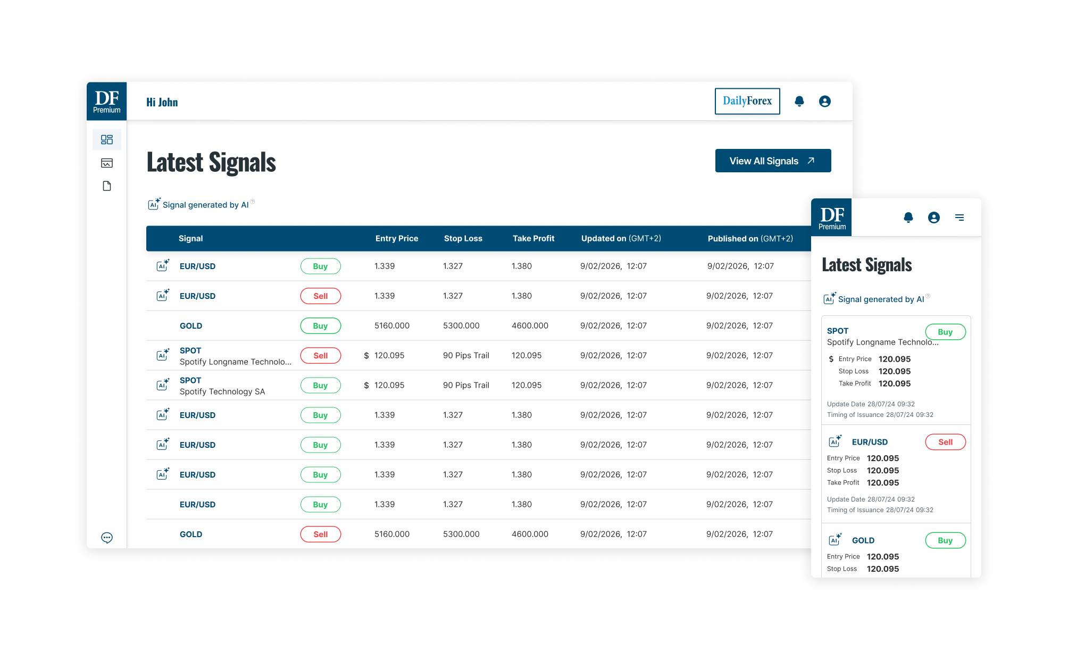Click the View All Signals button
Image resolution: width=1068 pixels, height=660 pixels.
point(773,160)
